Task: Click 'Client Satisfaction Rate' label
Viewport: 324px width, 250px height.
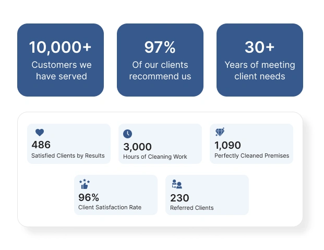Action: (x=110, y=207)
